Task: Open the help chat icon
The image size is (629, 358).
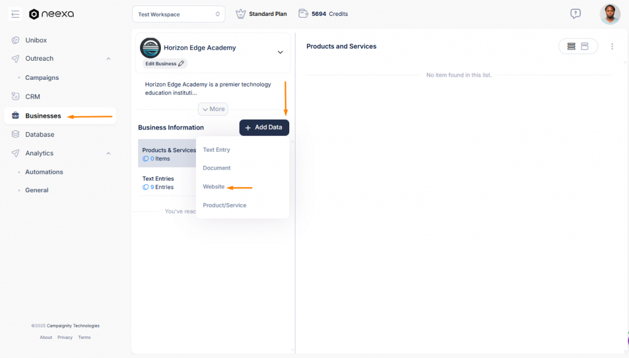Action: (x=575, y=14)
